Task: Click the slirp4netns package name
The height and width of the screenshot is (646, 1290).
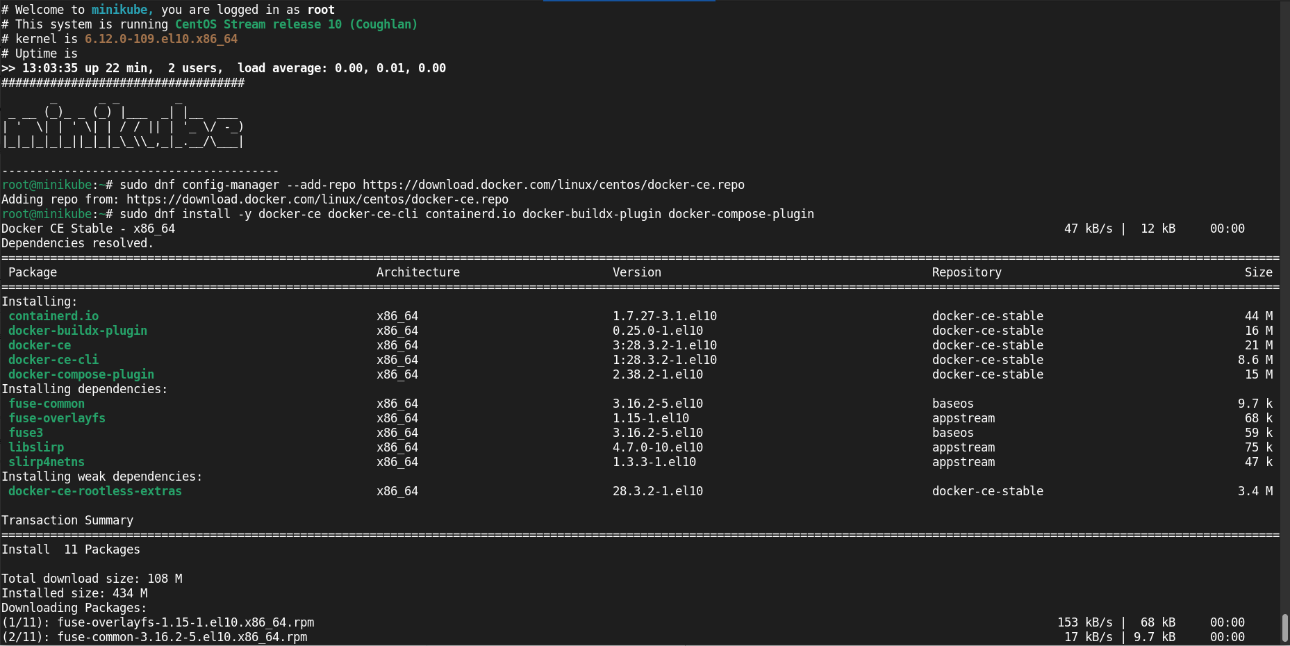Action: [47, 462]
